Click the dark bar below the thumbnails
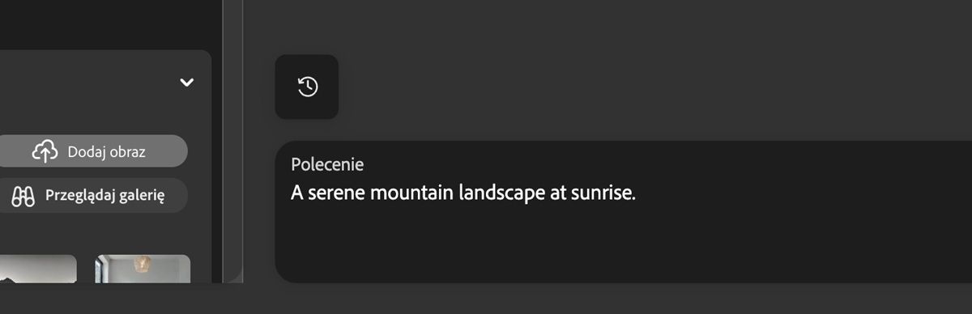The width and height of the screenshot is (972, 314). coord(486,299)
